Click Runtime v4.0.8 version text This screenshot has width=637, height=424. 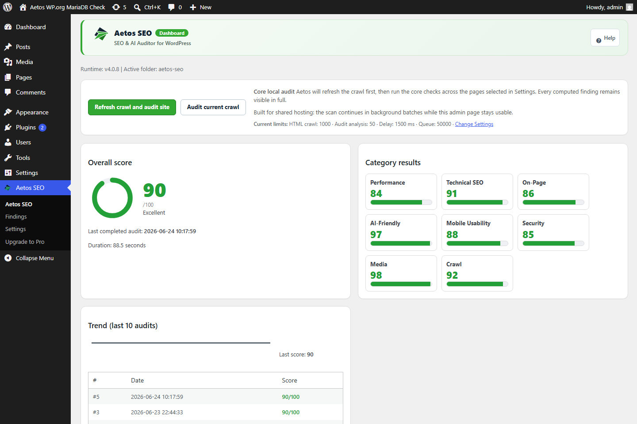point(100,69)
